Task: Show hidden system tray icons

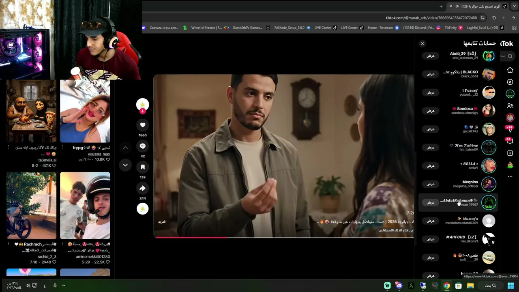Action: click(x=63, y=286)
